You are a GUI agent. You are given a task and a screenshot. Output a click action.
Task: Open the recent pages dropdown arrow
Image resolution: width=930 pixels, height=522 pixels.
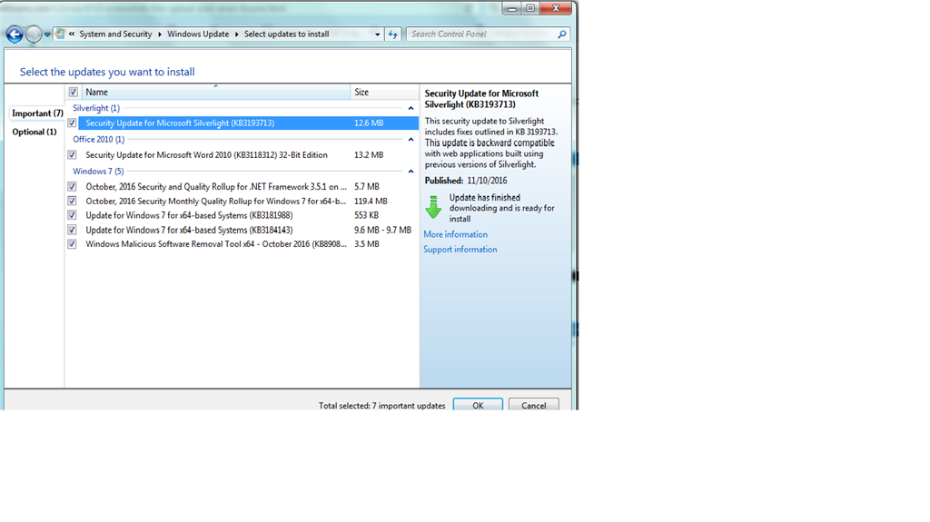(47, 34)
